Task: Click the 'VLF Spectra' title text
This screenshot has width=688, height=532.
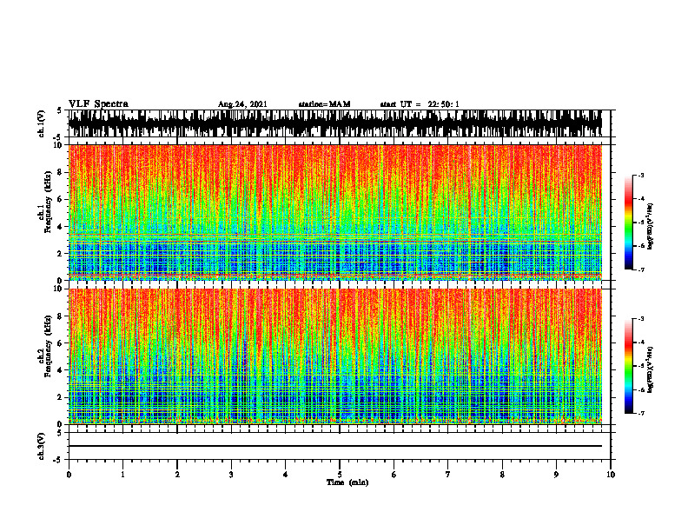Action: (98, 104)
